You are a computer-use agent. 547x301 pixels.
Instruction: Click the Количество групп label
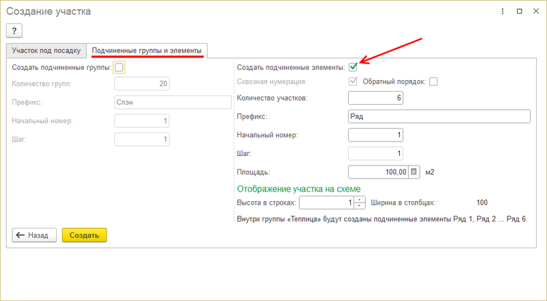point(42,84)
